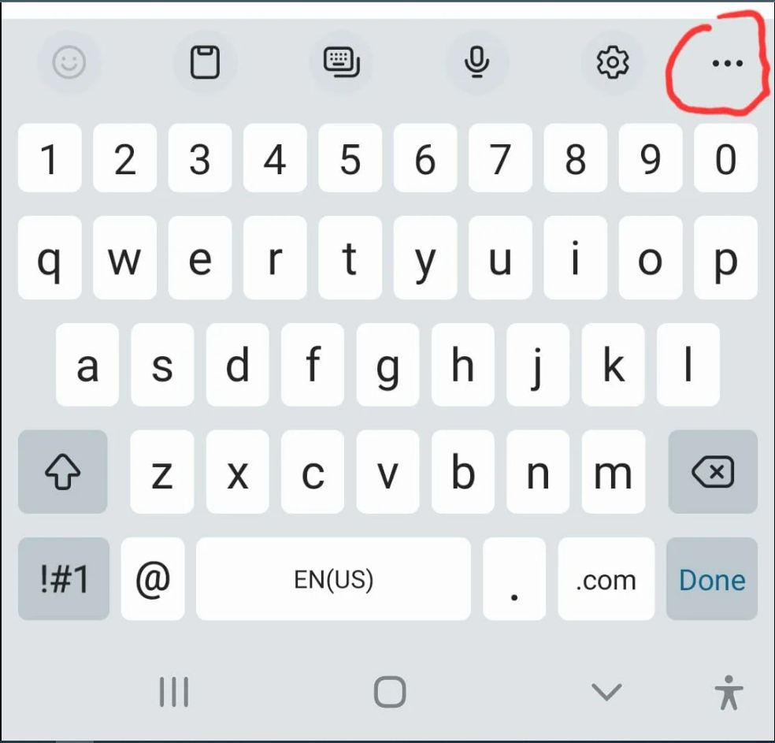The height and width of the screenshot is (743, 775).
Task: Switch to symbols with !#1 key
Action: tap(64, 579)
